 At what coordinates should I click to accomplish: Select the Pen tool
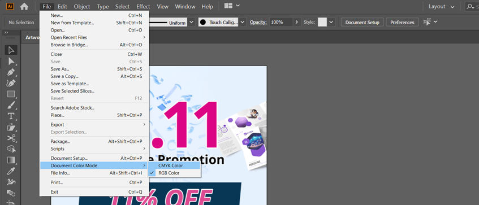(x=11, y=72)
